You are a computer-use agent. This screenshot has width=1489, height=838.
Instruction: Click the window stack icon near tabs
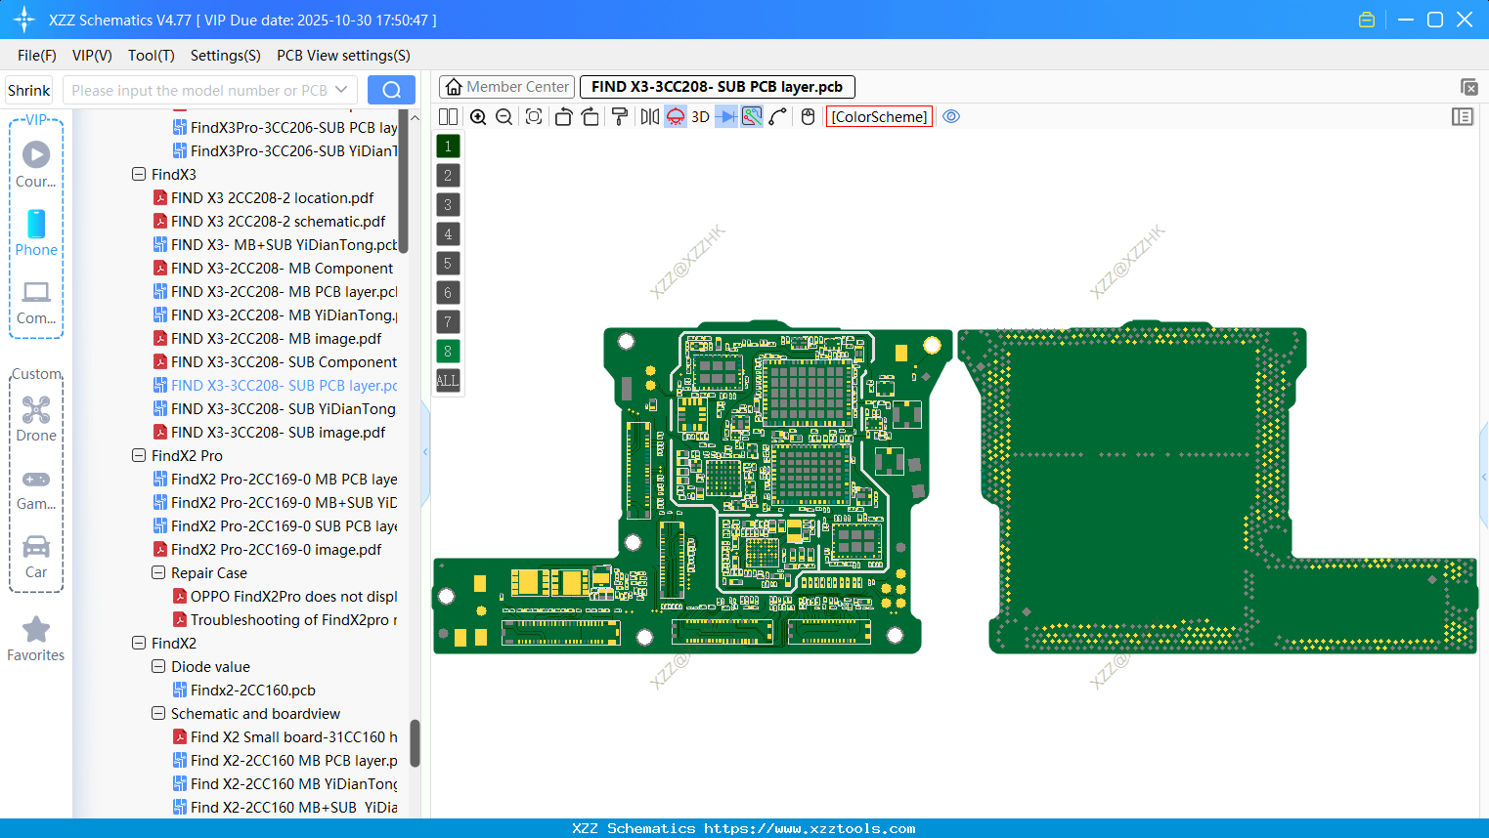[x=1468, y=87]
